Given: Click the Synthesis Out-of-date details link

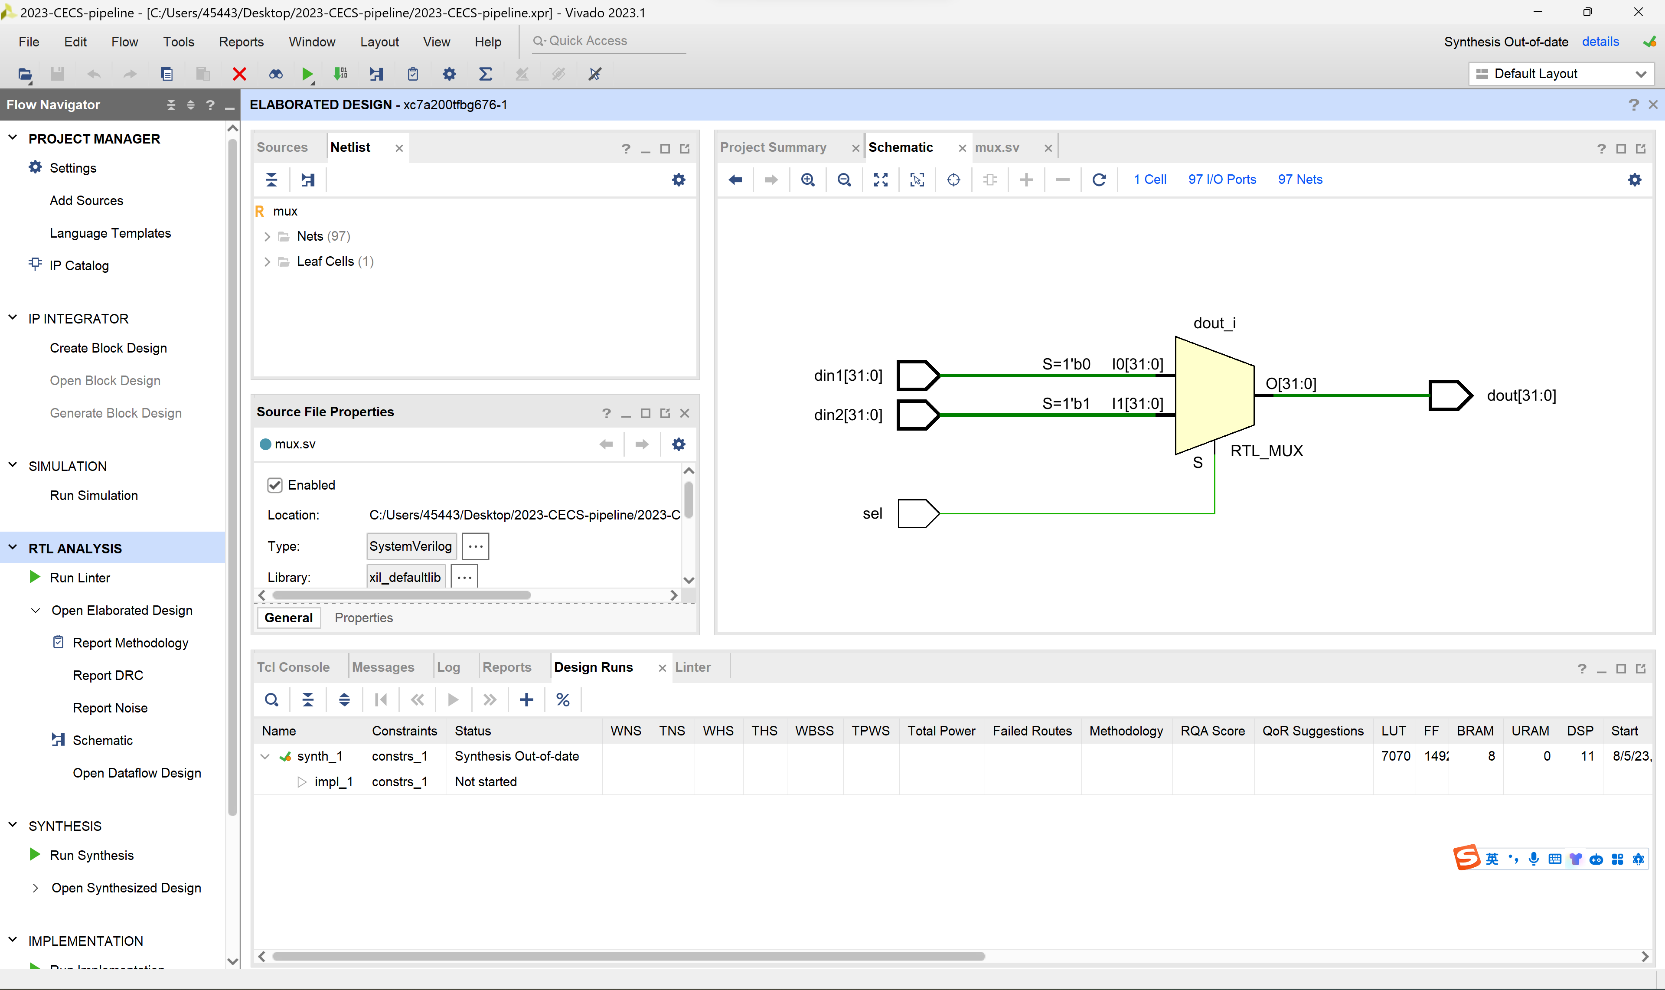Looking at the screenshot, I should 1600,41.
